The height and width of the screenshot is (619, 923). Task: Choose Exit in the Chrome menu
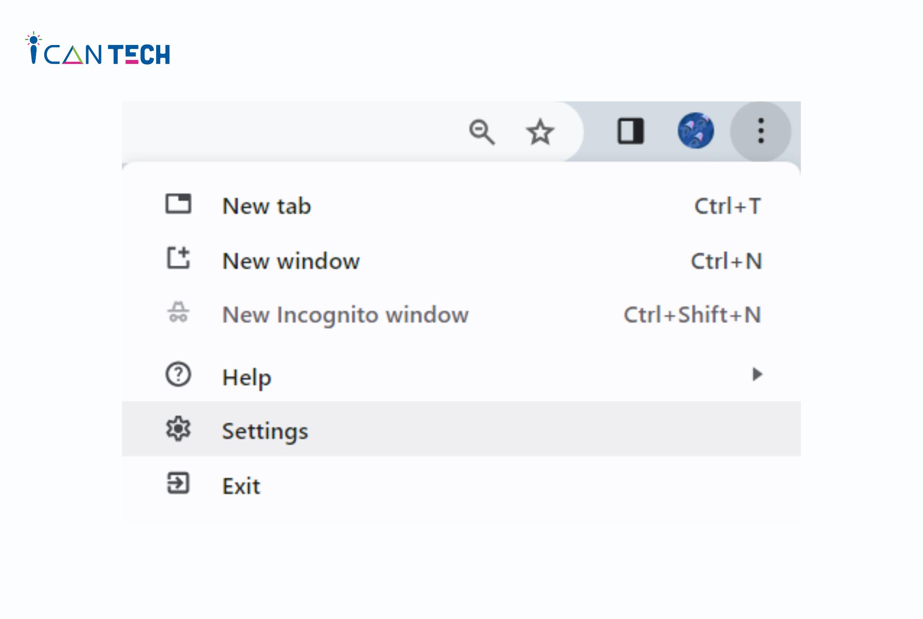(461, 484)
